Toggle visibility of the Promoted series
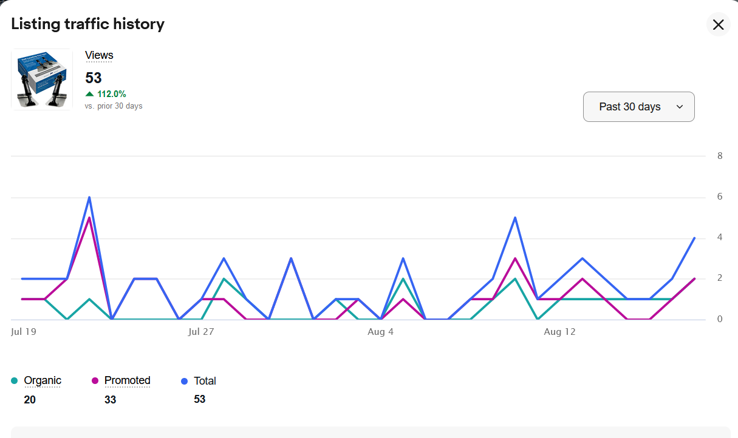 click(x=128, y=380)
